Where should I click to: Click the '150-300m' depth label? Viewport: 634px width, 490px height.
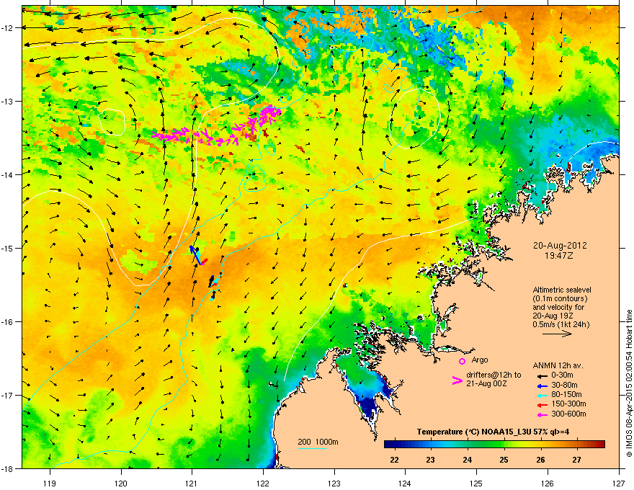(568, 404)
